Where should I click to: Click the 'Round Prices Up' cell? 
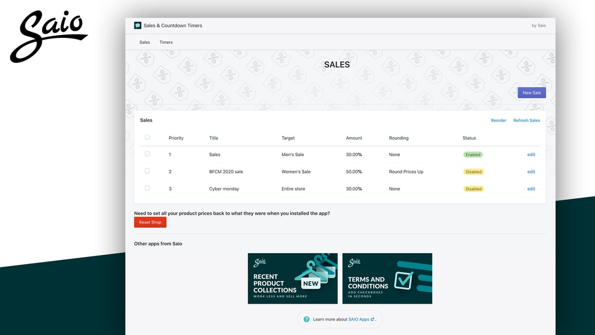pyautogui.click(x=406, y=172)
